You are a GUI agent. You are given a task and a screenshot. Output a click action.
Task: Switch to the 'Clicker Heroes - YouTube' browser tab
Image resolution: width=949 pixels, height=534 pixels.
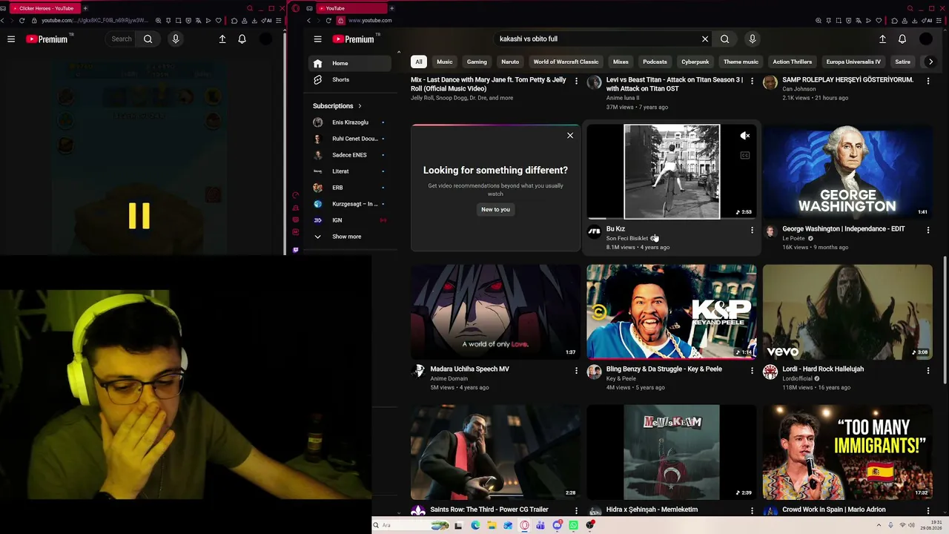44,8
